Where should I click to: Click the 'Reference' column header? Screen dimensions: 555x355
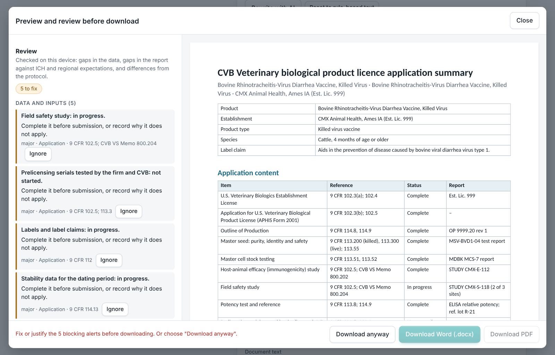pyautogui.click(x=366, y=186)
